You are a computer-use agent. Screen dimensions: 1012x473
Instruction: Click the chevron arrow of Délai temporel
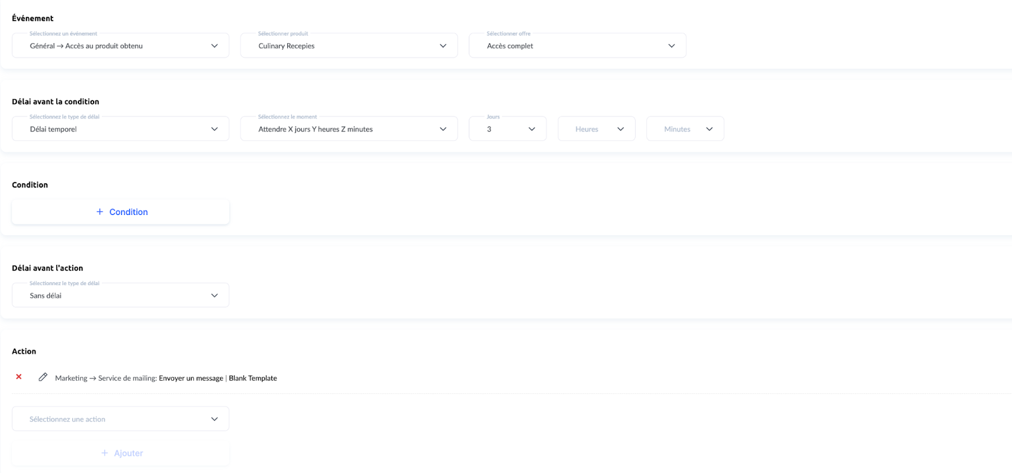click(214, 129)
